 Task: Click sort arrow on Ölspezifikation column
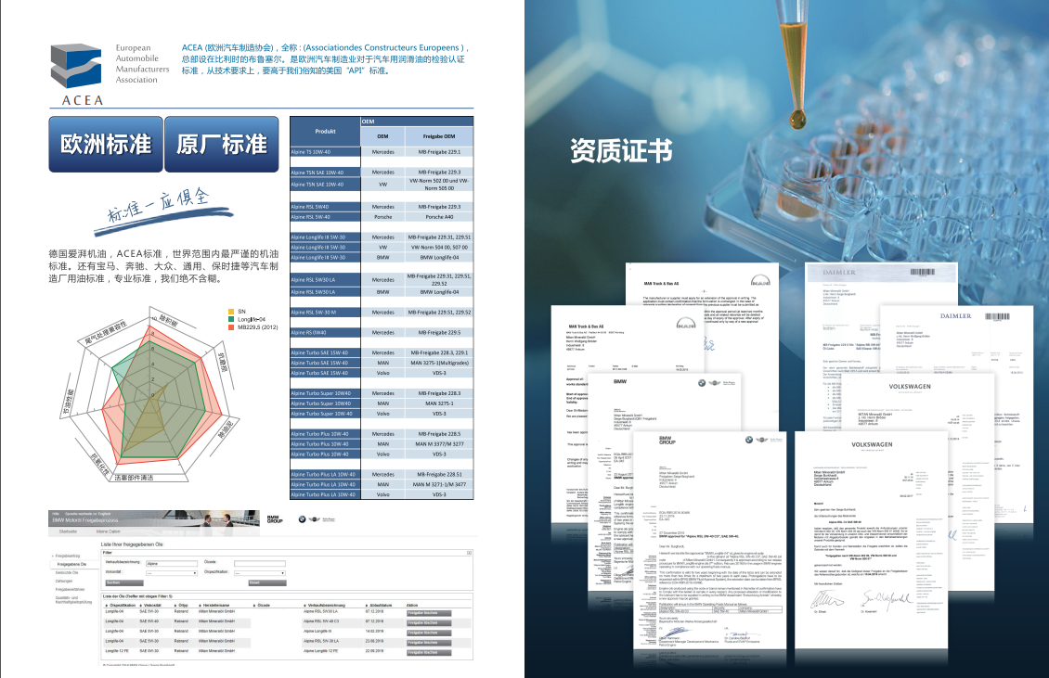(x=105, y=604)
